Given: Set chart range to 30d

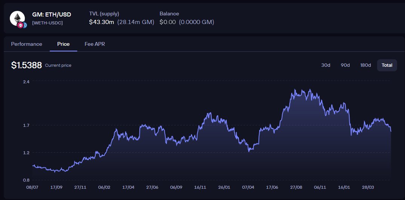Looking at the screenshot, I should (326, 65).
